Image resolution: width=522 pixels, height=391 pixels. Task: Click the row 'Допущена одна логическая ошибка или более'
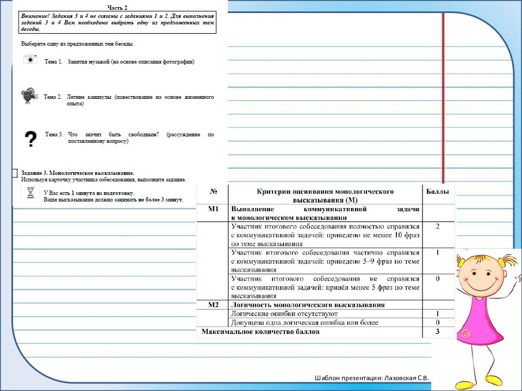tap(304, 323)
